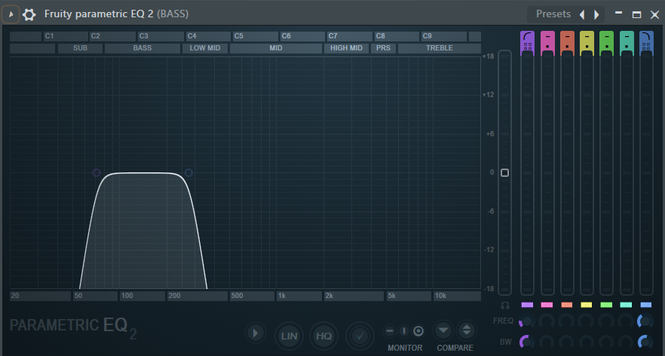Toggle LIN linear phase mode
665x356 pixels.
point(290,336)
